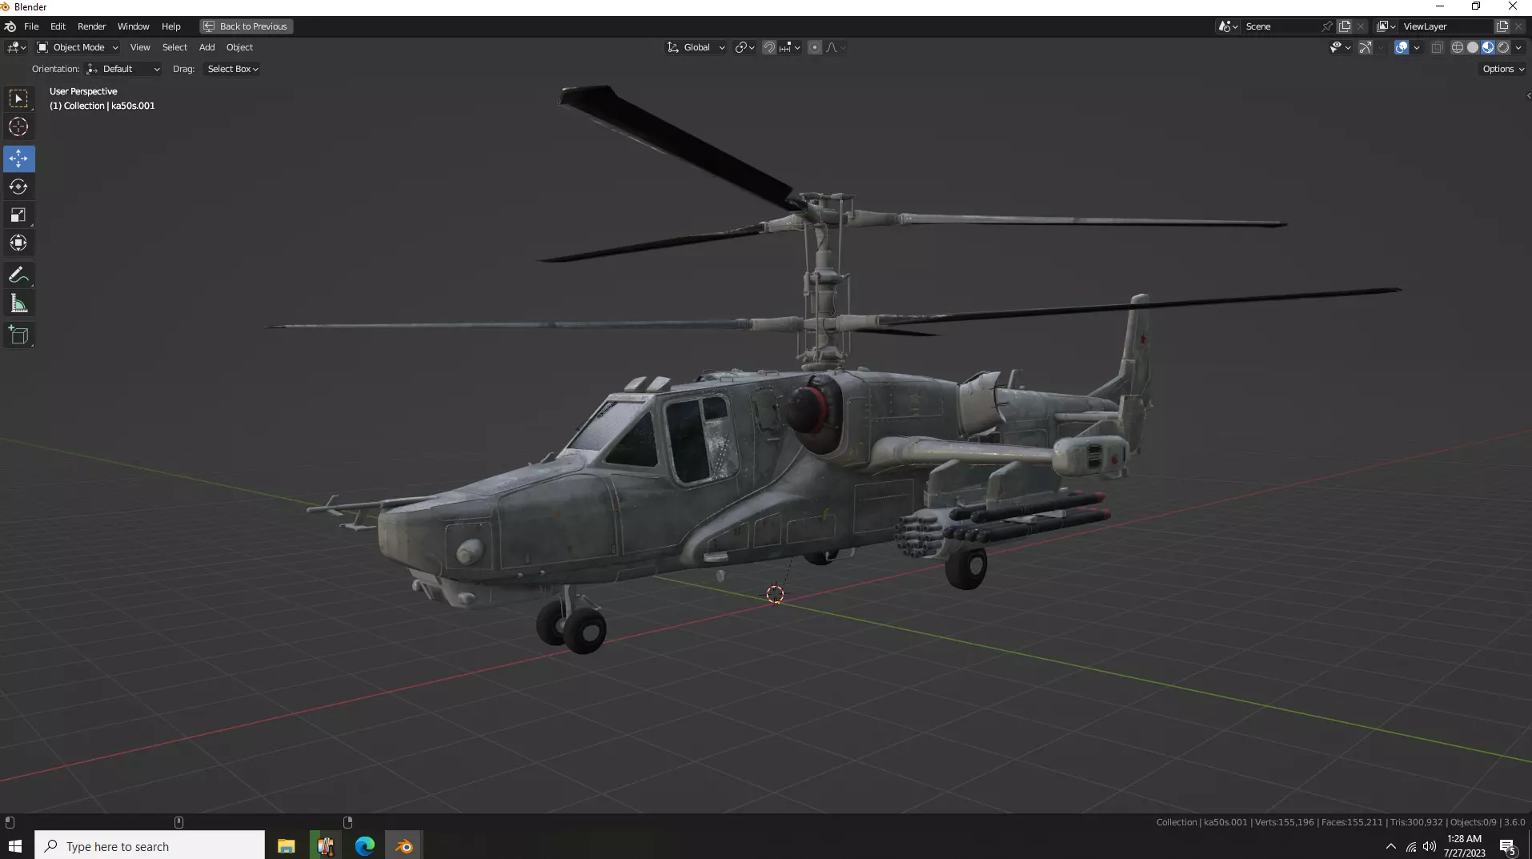
Task: Select the Select Box tool
Action: tap(18, 98)
